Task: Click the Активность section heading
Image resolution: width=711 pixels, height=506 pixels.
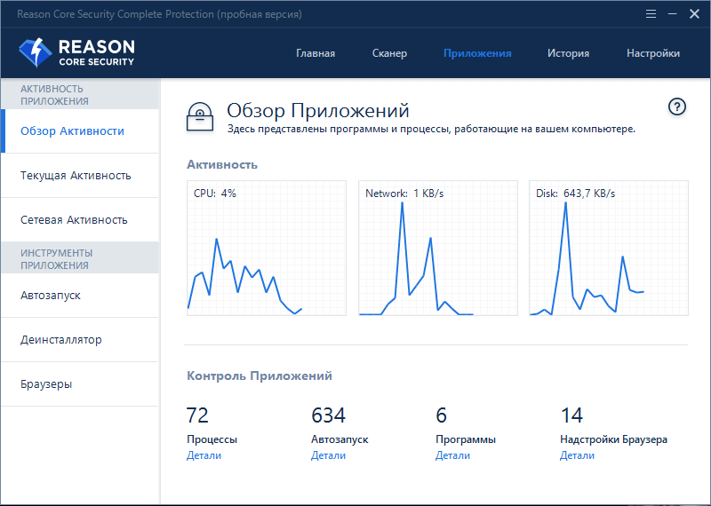Action: [x=222, y=164]
